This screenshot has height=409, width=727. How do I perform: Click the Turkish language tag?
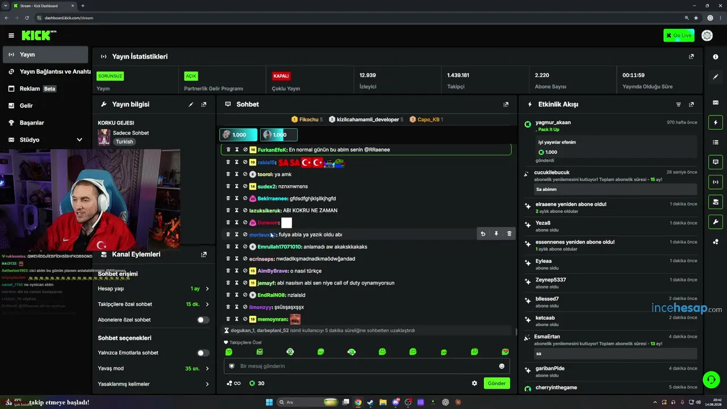[x=124, y=142]
